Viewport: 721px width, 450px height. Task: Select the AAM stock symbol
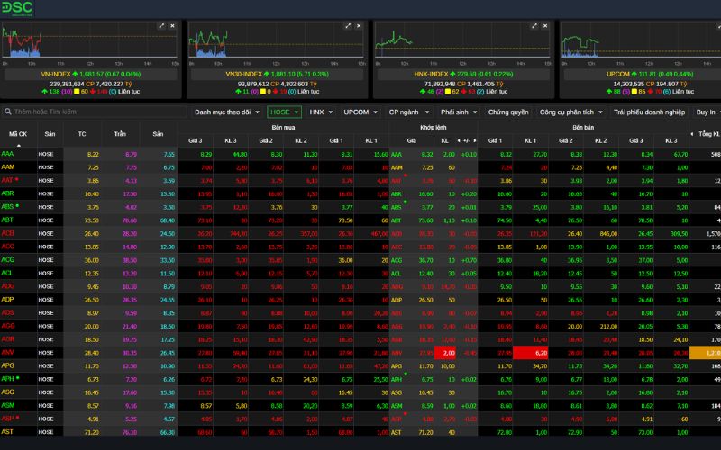(8, 167)
